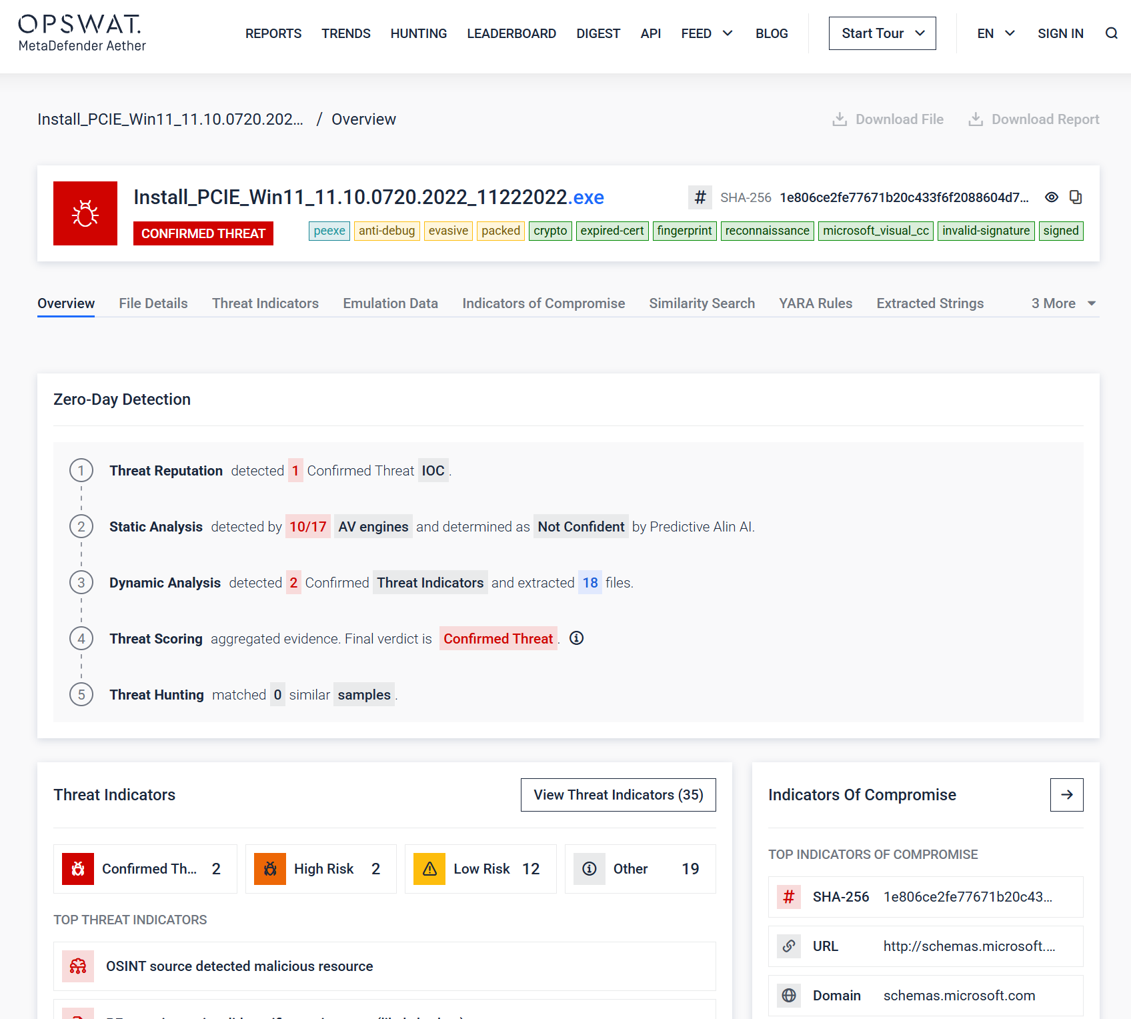The image size is (1131, 1019).
Task: Click the URL link chain icon
Action: [789, 946]
